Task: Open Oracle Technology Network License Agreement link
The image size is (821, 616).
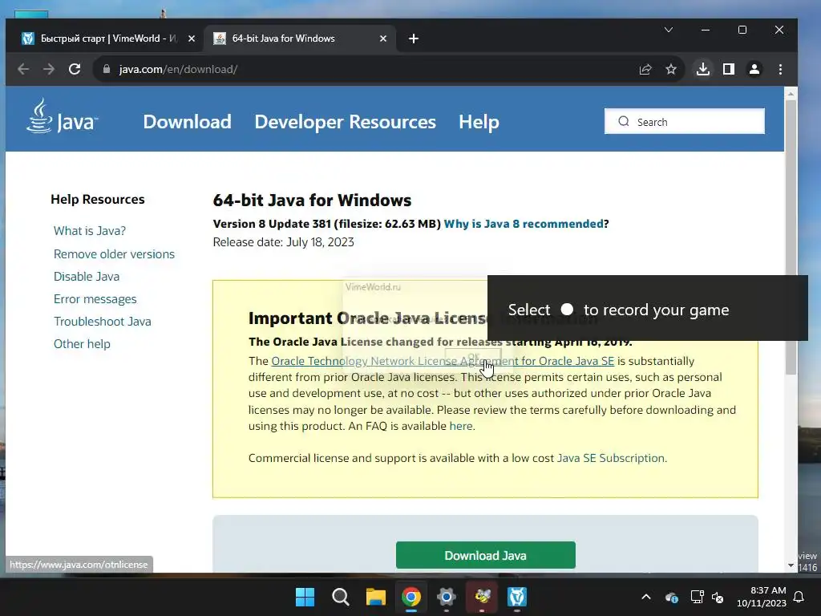Action: [443, 361]
